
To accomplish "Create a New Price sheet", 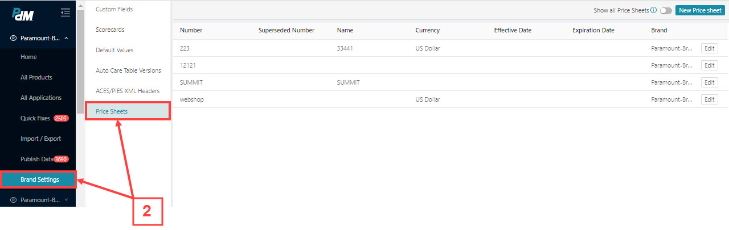I will tap(700, 10).
